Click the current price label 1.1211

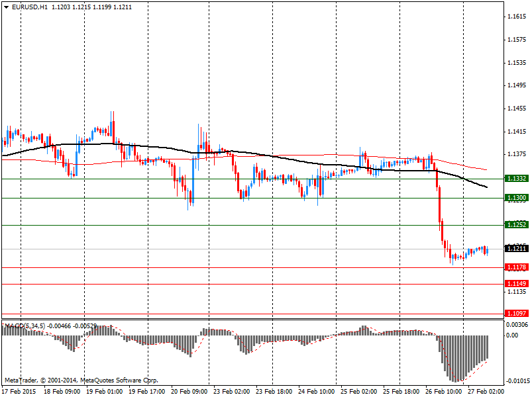pos(516,249)
